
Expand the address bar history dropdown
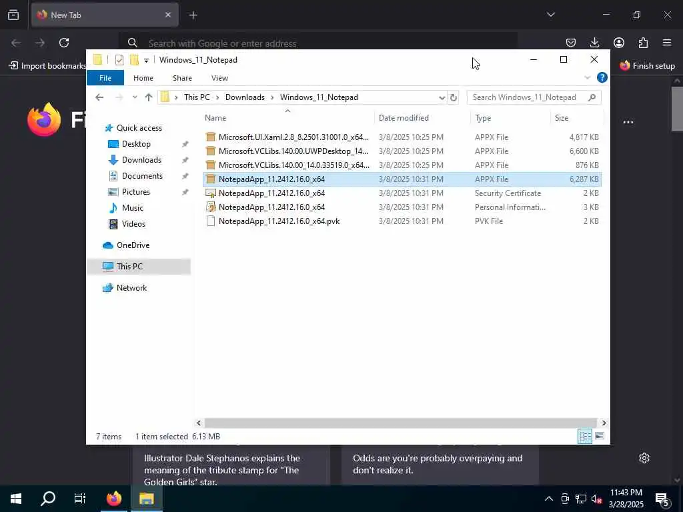(x=442, y=97)
